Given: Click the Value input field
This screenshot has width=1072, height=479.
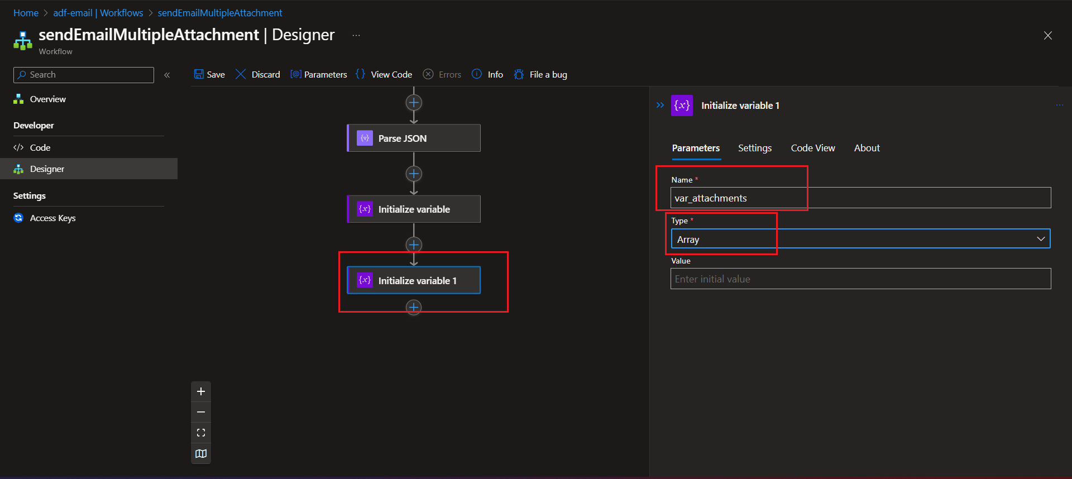Looking at the screenshot, I should pos(860,279).
